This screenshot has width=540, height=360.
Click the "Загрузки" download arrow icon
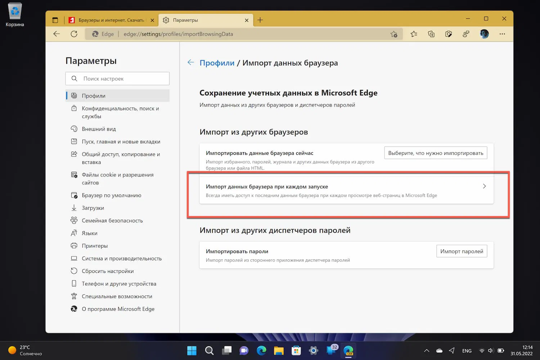click(x=74, y=208)
